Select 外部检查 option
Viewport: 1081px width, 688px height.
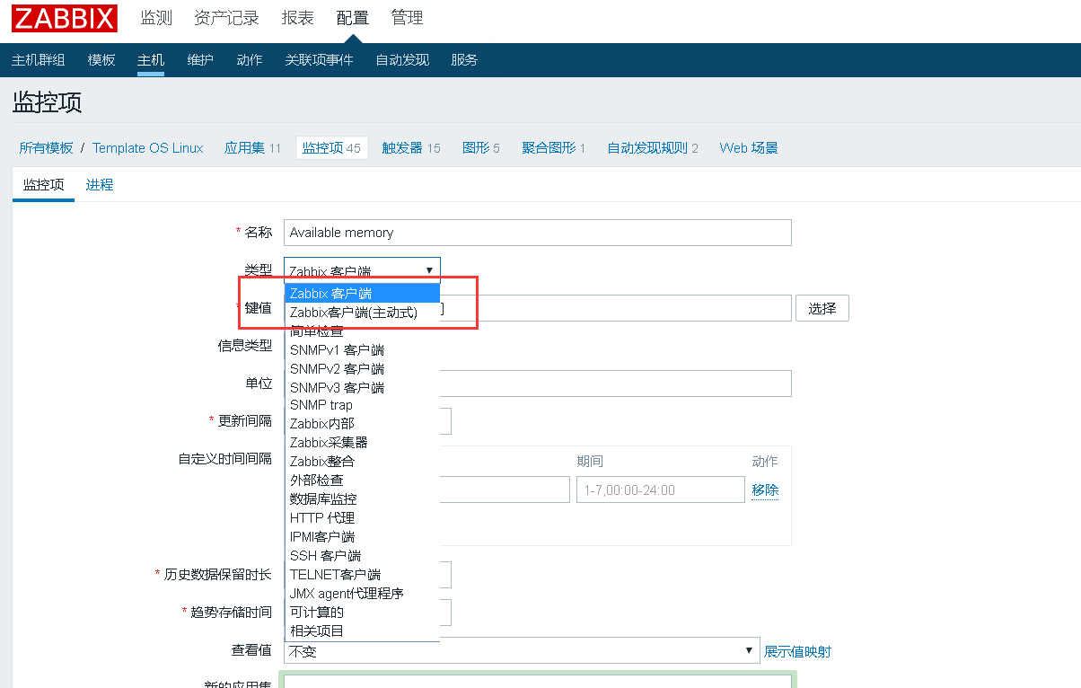362,481
